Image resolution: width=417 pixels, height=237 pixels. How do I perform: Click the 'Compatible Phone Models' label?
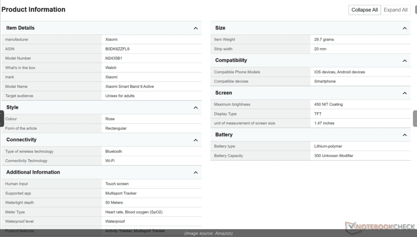pyautogui.click(x=237, y=72)
